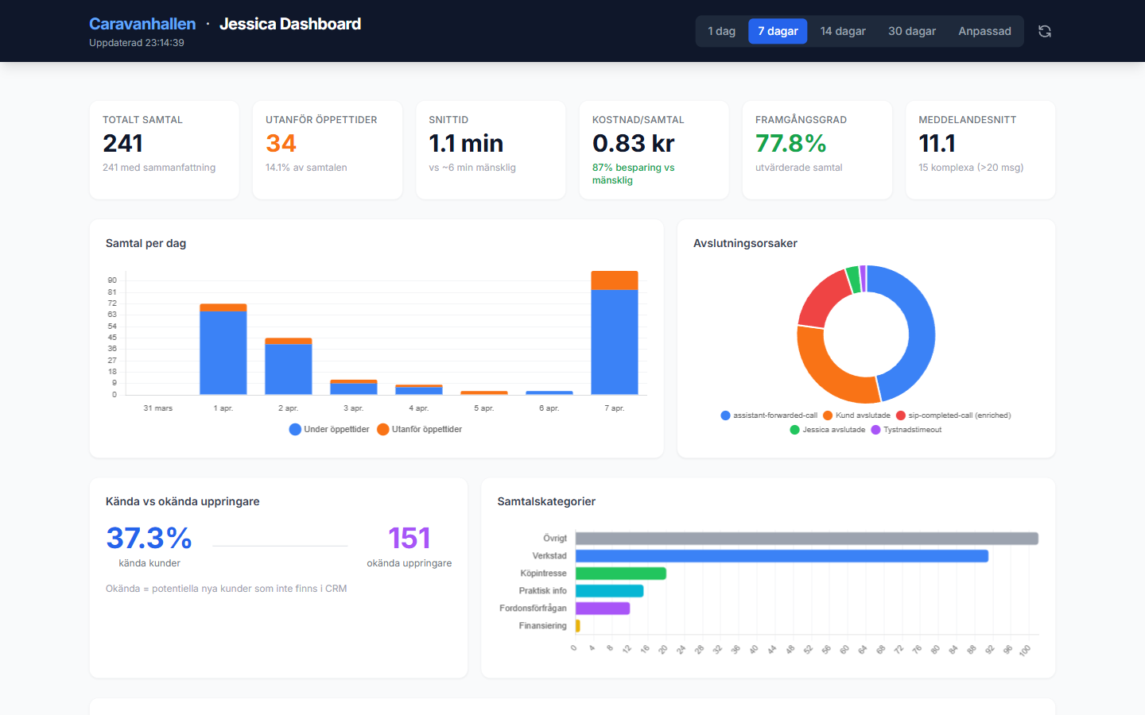Click the green Köpintresse bar
This screenshot has height=715, width=1145.
pos(620,573)
